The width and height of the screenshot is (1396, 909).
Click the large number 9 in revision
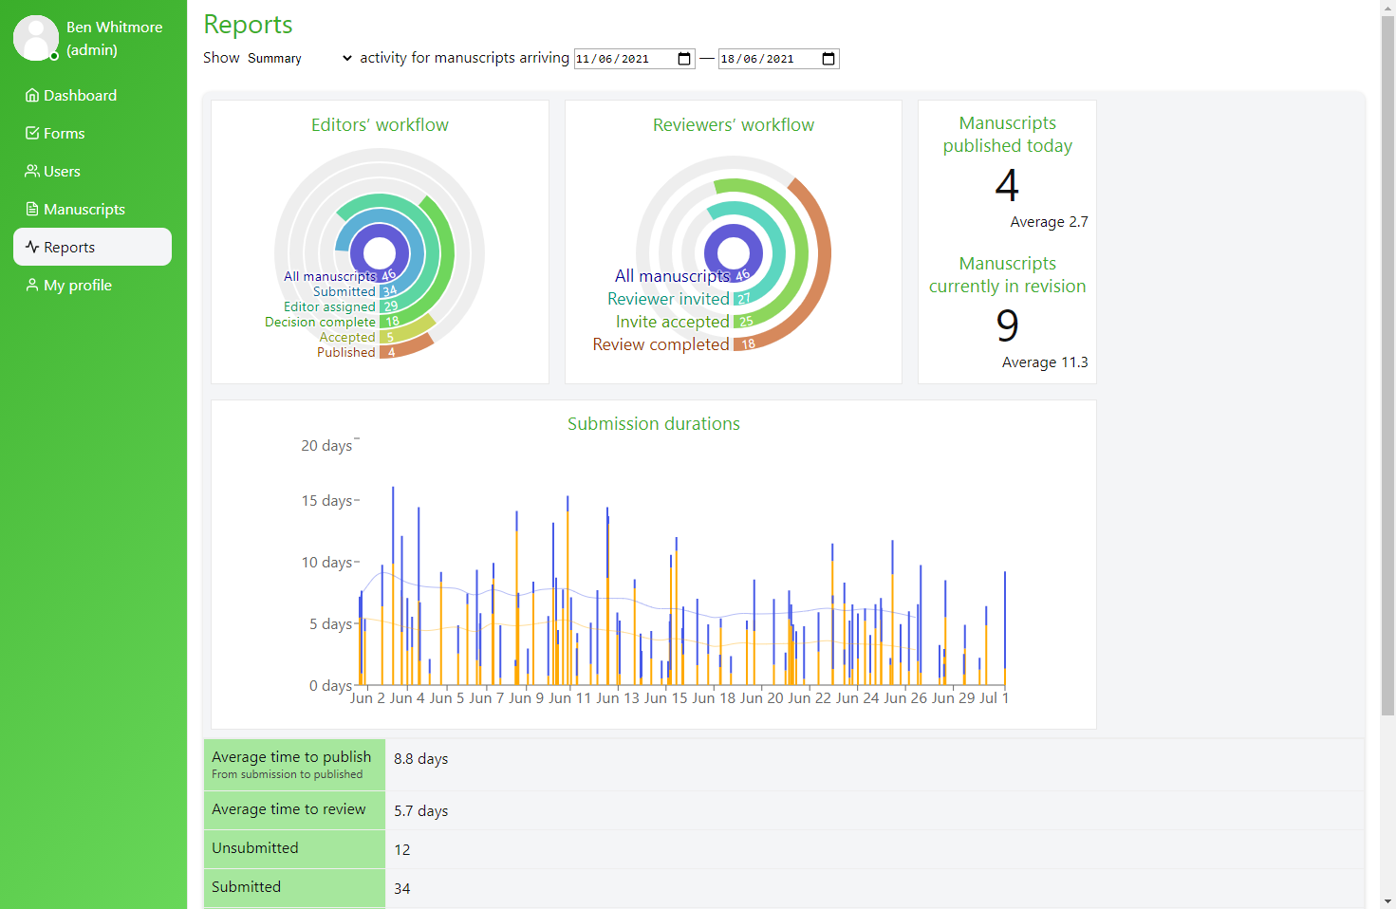pos(1007,325)
